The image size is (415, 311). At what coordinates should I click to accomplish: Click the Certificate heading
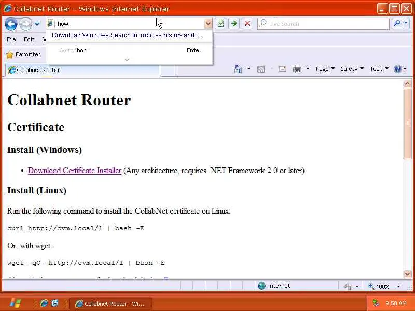tap(36, 127)
